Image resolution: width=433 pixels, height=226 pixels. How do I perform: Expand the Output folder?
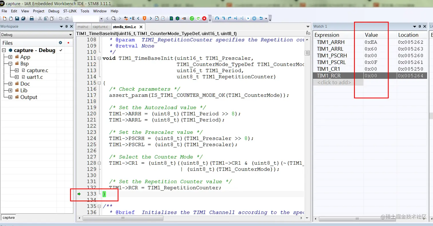point(10,97)
